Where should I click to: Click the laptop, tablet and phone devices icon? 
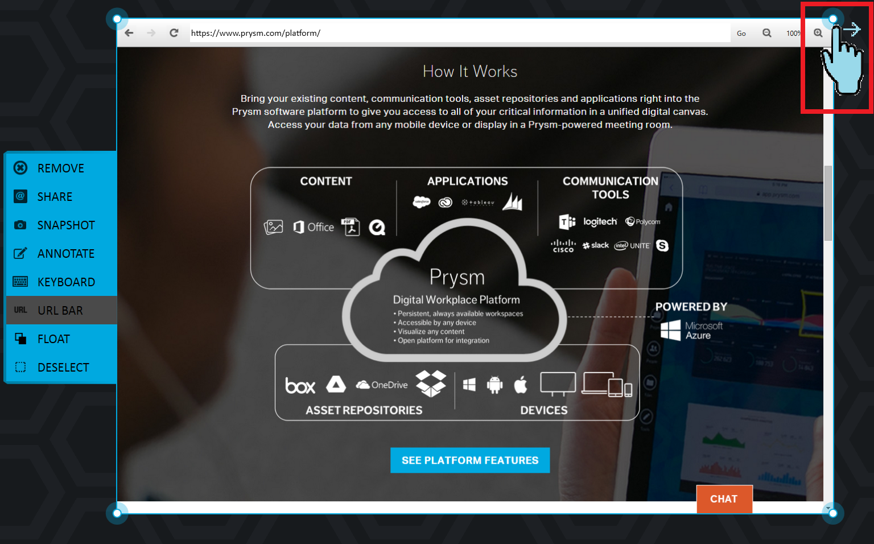607,384
